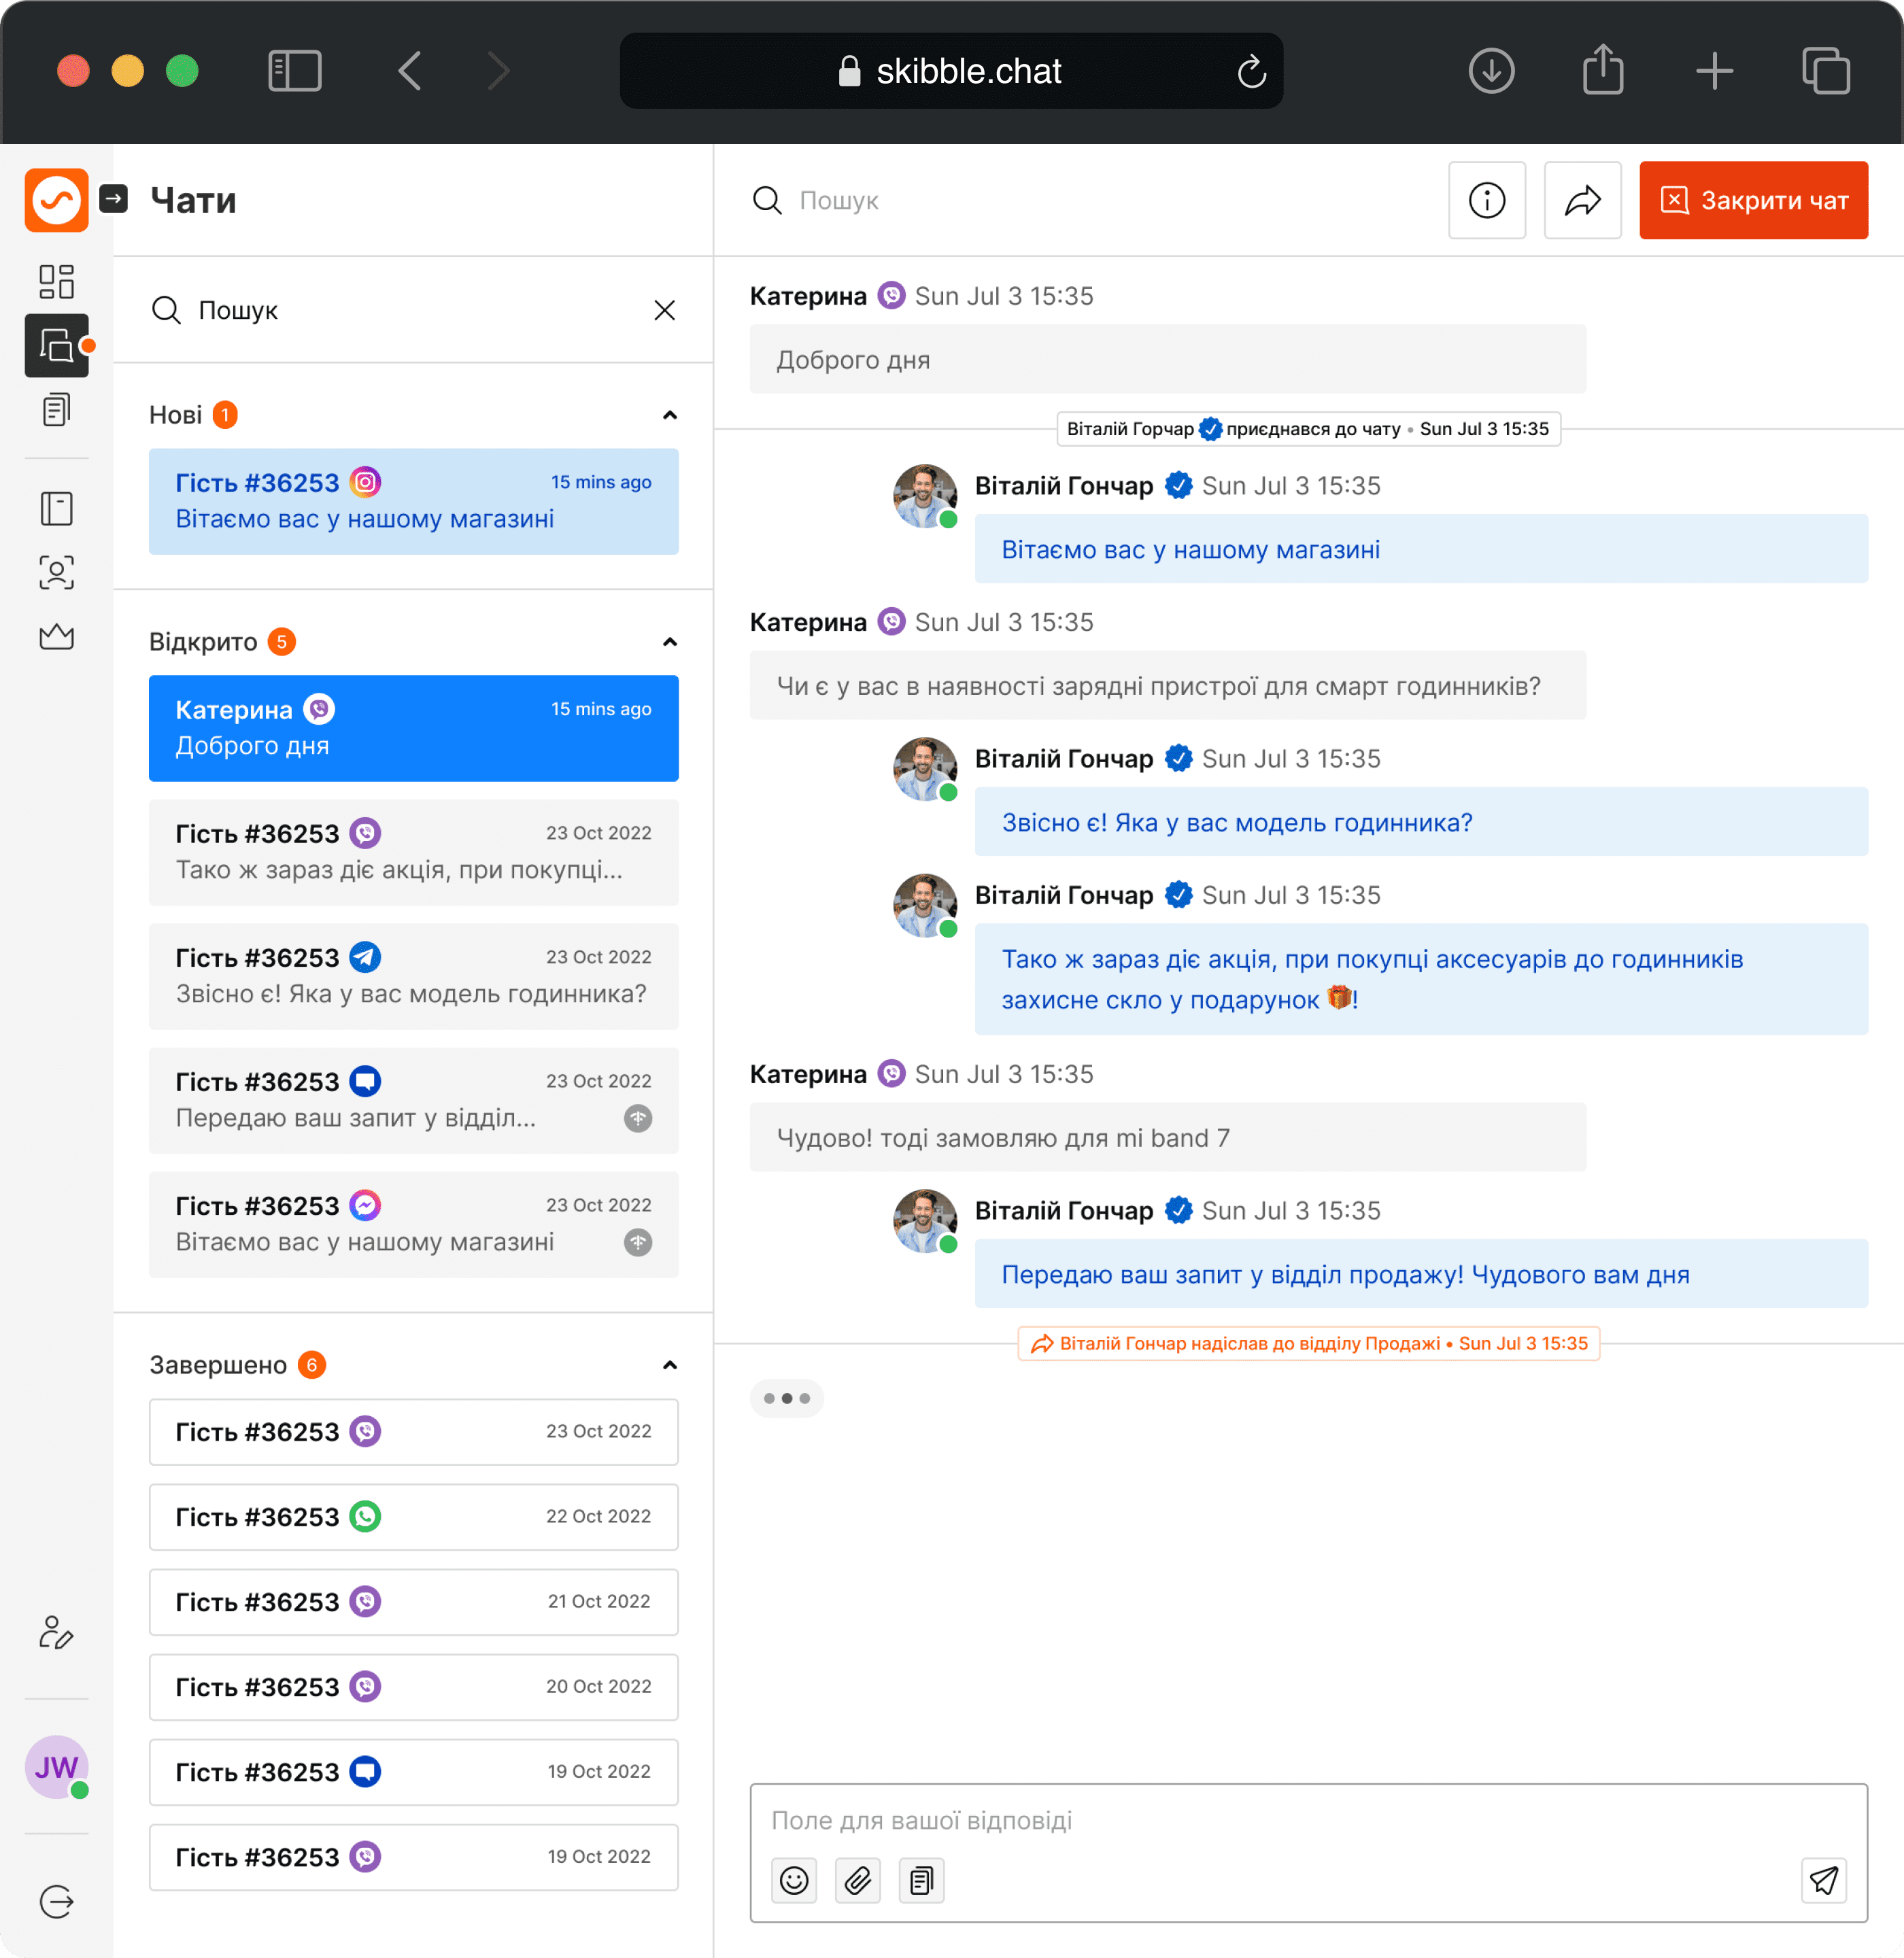1904x1958 pixels.
Task: Collapse the Нові section
Action: click(670, 415)
